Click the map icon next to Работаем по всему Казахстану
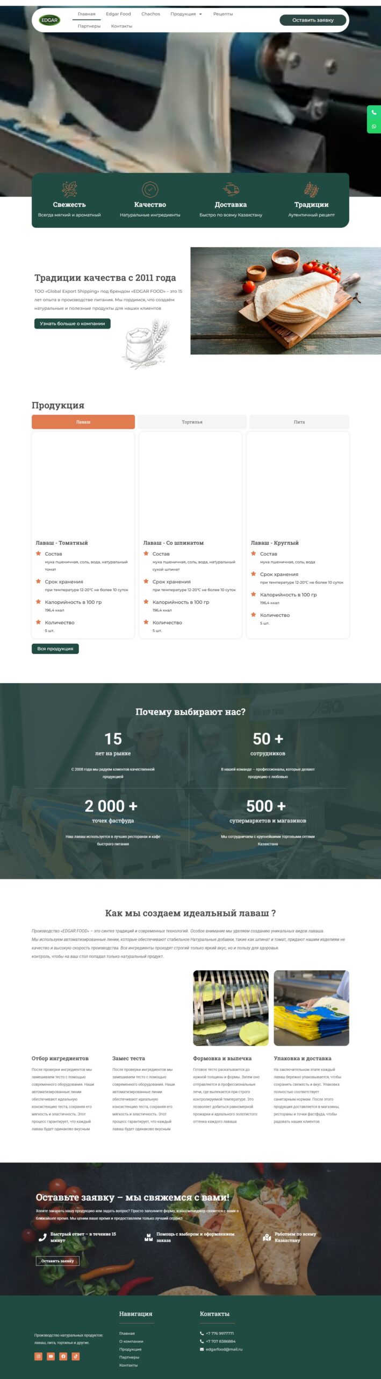The height and width of the screenshot is (1379, 381). pos(267,1237)
